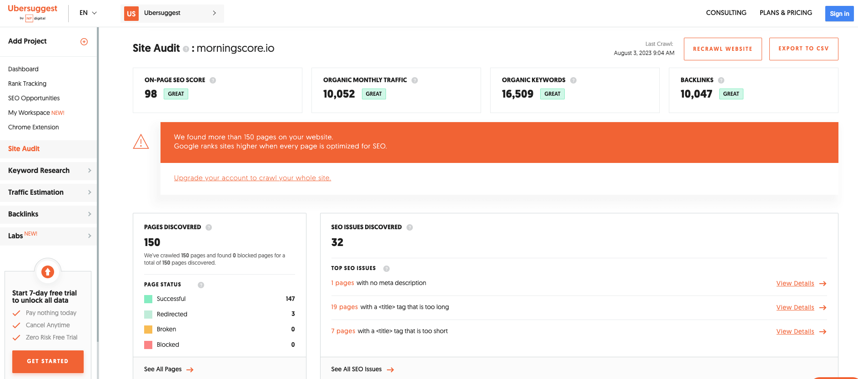Screen dimensions: 858x379
Task: Click the '1 pages' issue link
Action: [342, 283]
